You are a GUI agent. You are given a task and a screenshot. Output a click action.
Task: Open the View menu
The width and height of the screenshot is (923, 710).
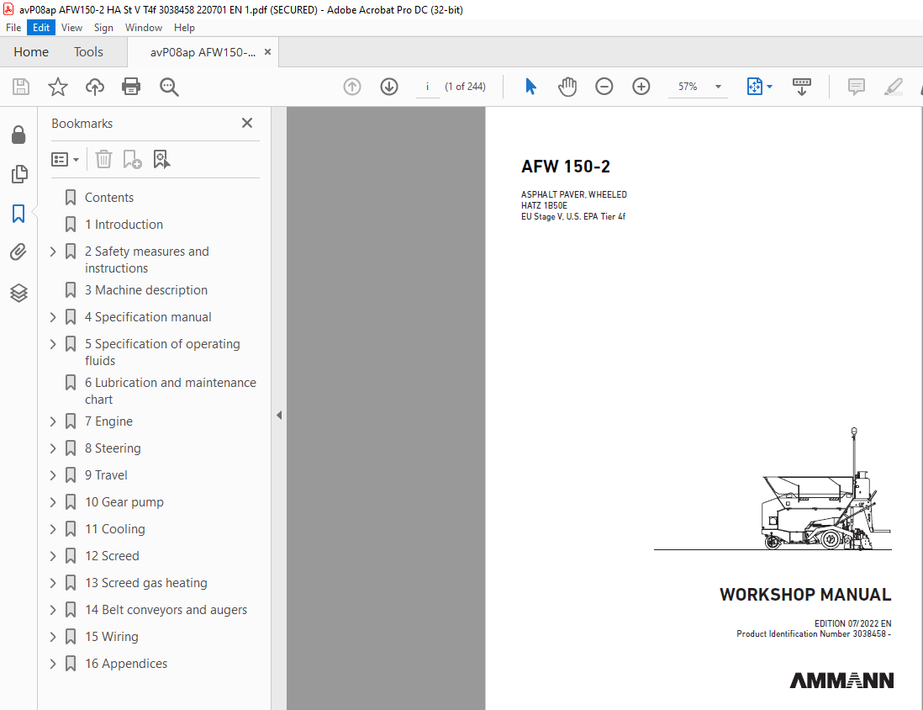(x=71, y=28)
